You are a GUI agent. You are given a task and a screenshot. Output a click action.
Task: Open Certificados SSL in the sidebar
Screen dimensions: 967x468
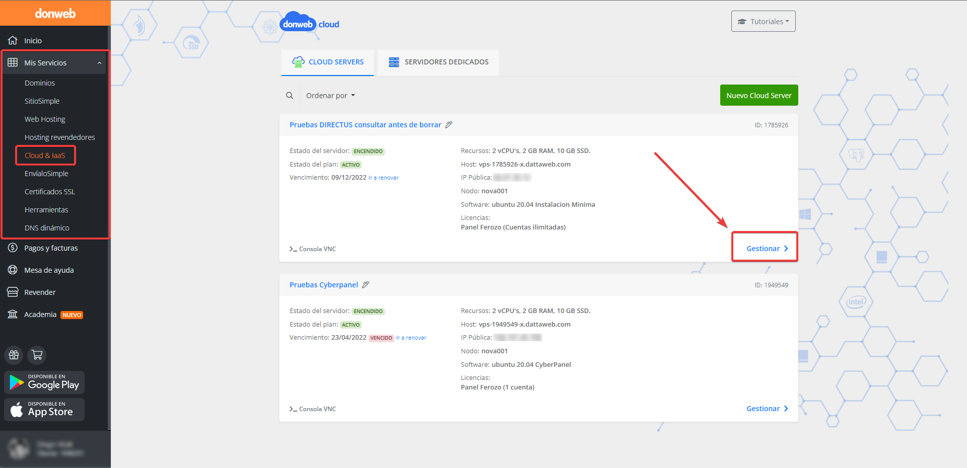(x=49, y=192)
